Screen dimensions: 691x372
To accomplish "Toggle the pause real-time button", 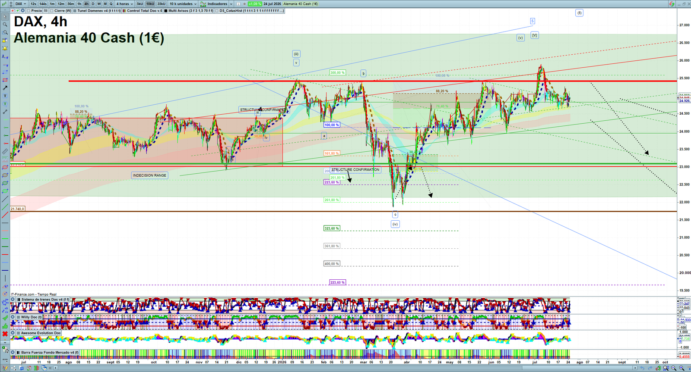I will (238, 4).
